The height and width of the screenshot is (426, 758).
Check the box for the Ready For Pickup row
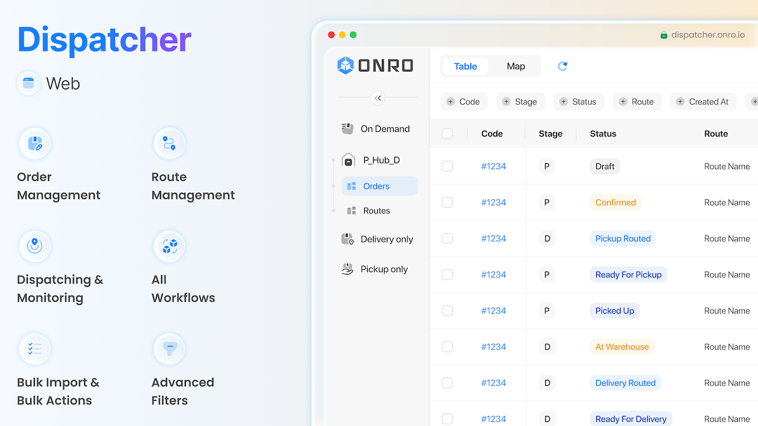(x=447, y=275)
